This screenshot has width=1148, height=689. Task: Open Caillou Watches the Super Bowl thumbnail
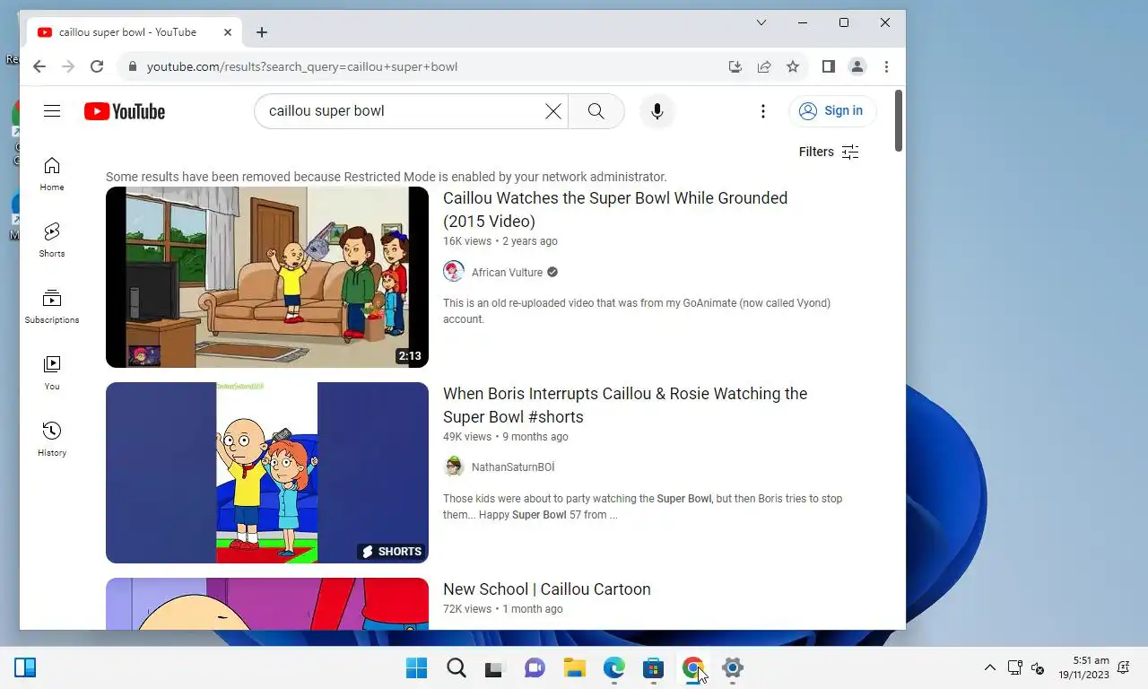click(267, 277)
